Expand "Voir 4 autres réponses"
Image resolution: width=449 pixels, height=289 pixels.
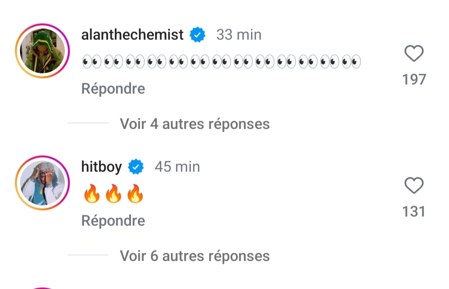tap(195, 124)
